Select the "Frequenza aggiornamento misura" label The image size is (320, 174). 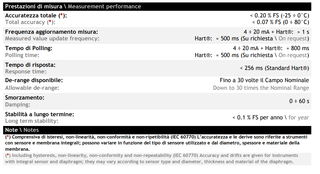point(51,32)
